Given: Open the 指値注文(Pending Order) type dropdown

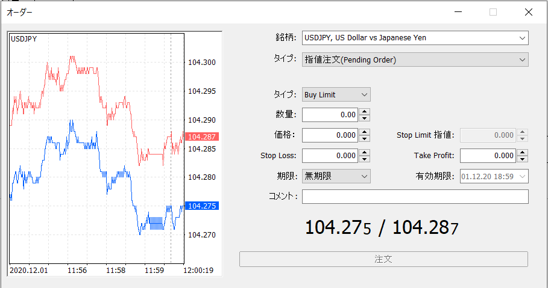Looking at the screenshot, I should [x=415, y=60].
